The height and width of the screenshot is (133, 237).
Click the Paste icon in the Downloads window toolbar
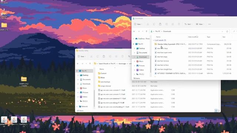click(x=160, y=24)
